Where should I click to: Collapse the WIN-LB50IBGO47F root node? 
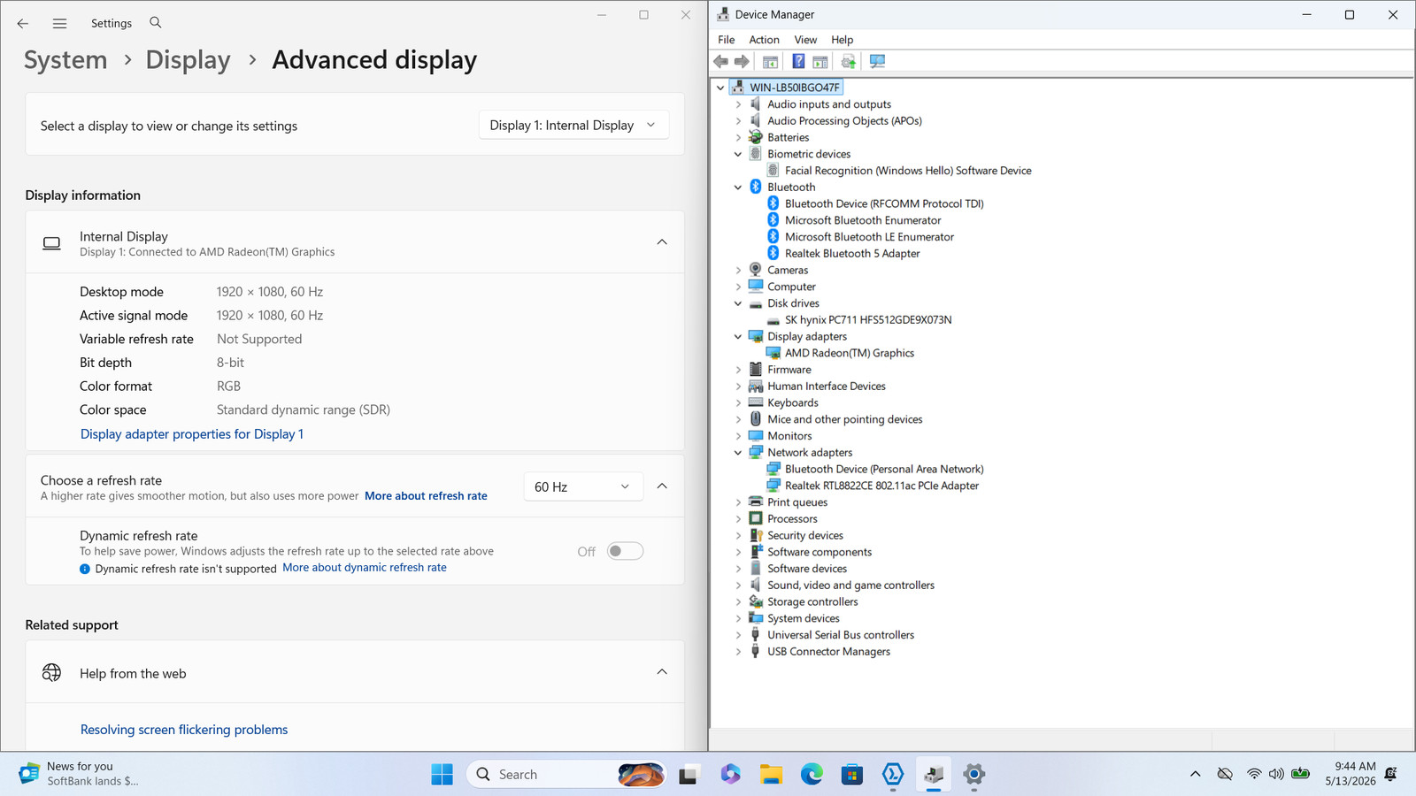point(720,88)
